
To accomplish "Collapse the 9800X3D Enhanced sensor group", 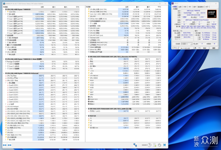I will 4,73.
